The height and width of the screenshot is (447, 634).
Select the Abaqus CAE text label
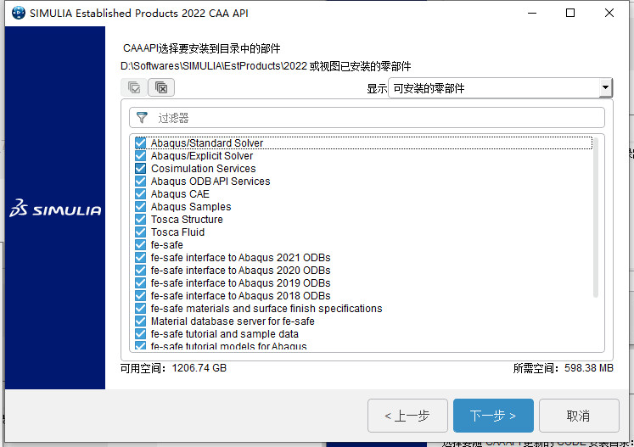(x=180, y=194)
